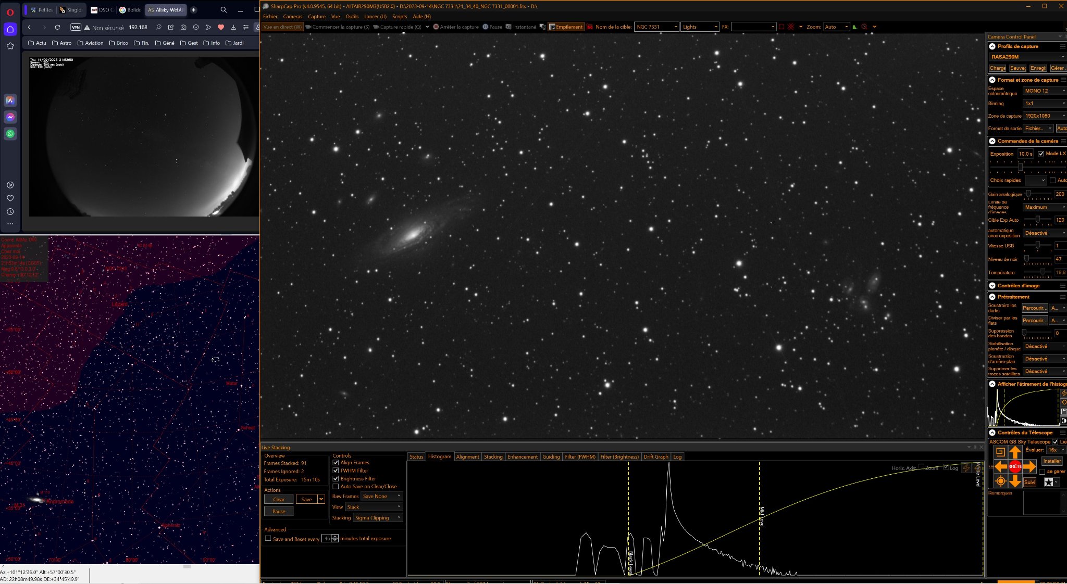
Task: Open the Binning 1x1 dropdown
Action: point(1044,104)
